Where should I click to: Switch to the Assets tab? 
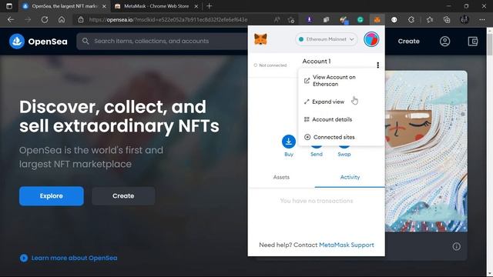[281, 177]
